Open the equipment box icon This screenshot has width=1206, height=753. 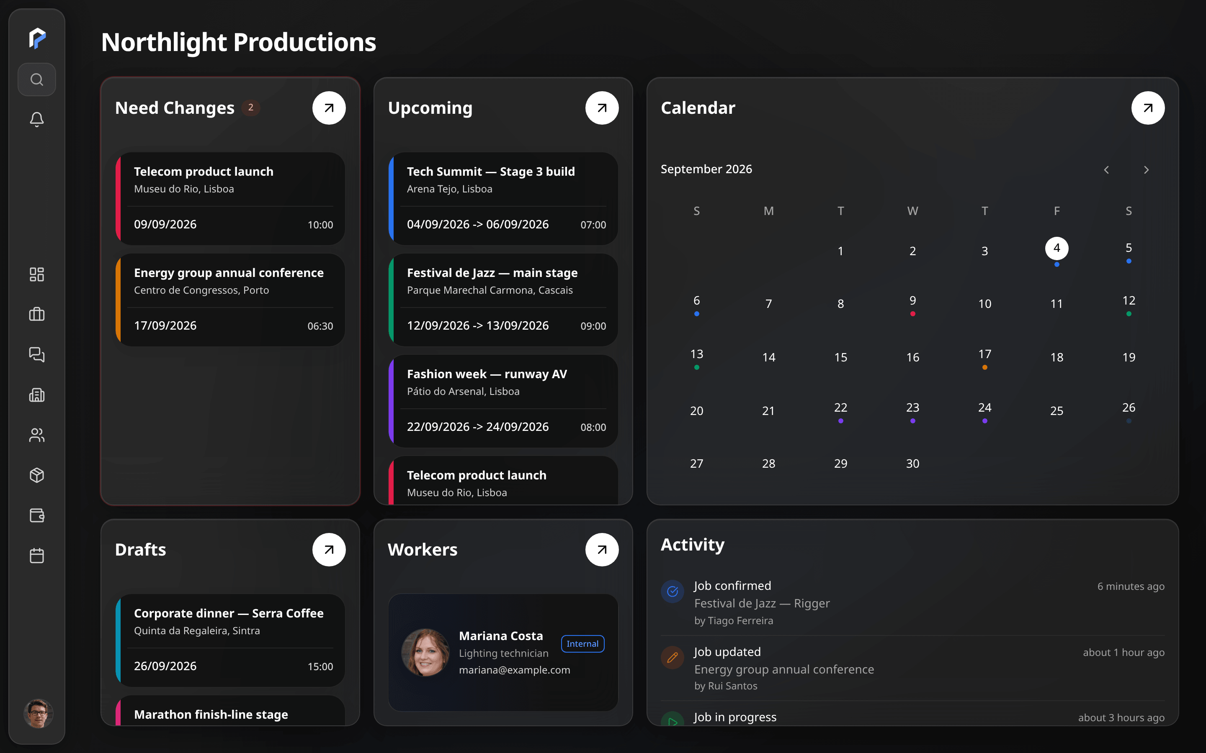pos(37,475)
